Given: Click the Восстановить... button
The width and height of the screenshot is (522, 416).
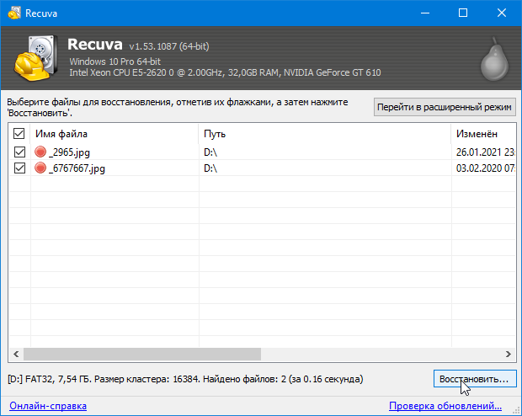Looking at the screenshot, I should tap(475, 379).
